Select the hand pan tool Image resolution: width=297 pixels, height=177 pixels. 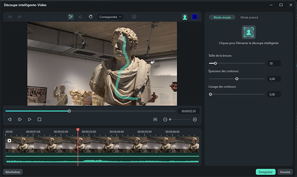(x=90, y=17)
